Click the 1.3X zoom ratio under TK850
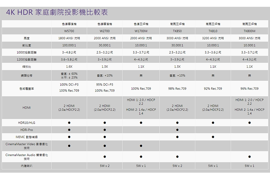Viewport: 270px width, 176px height. 177,67
